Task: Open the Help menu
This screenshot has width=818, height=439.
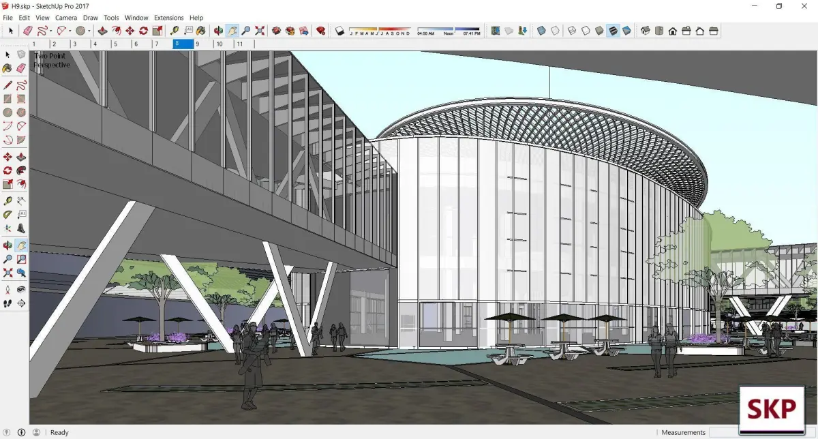Action: [x=196, y=17]
